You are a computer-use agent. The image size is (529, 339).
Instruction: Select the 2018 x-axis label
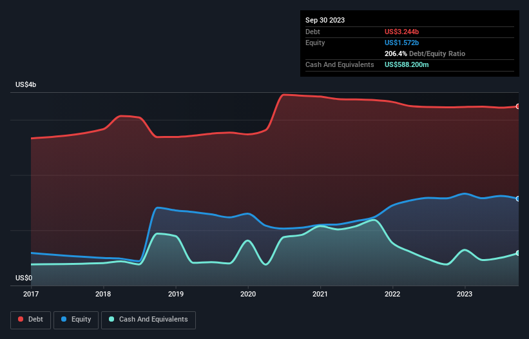103,294
